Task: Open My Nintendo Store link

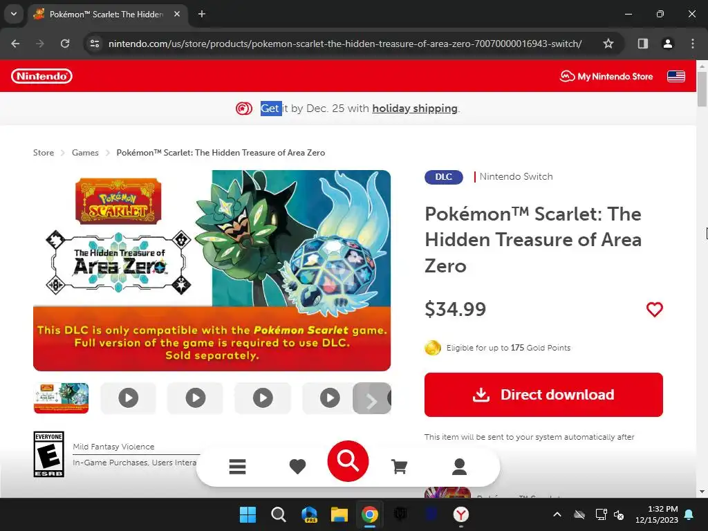Action: coord(606,76)
